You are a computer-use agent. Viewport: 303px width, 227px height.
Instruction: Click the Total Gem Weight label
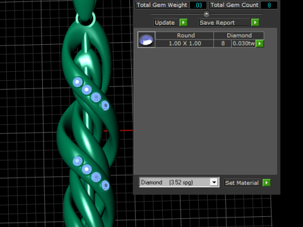(162, 5)
